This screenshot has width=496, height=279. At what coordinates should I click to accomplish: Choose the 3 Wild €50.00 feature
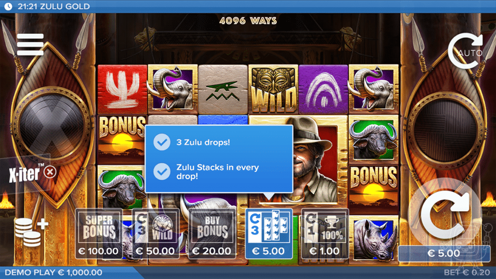(x=155, y=234)
